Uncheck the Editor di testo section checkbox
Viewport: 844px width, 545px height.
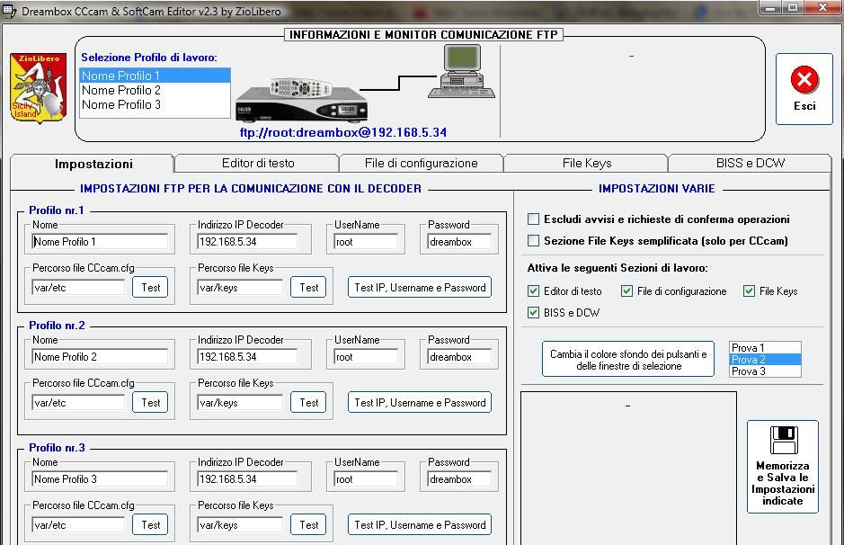(533, 291)
